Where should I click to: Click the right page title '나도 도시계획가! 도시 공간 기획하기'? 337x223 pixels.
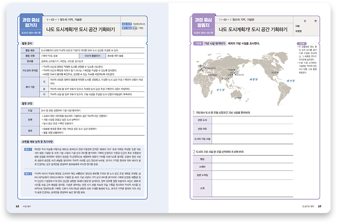coord(253,30)
